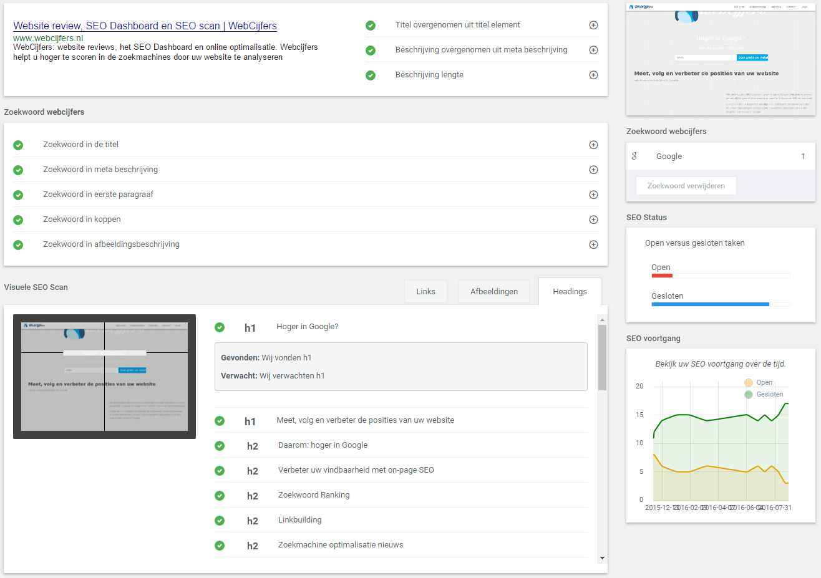
Task: Expand Titel overgenomen uit titel element details
Action: (594, 25)
